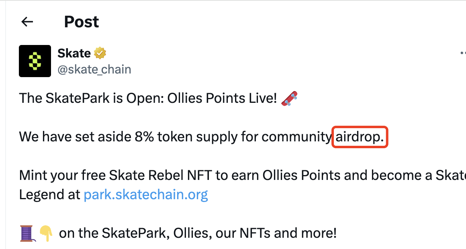Click the 8% figure in the post
Image resolution: width=466 pixels, height=249 pixels.
pos(145,137)
